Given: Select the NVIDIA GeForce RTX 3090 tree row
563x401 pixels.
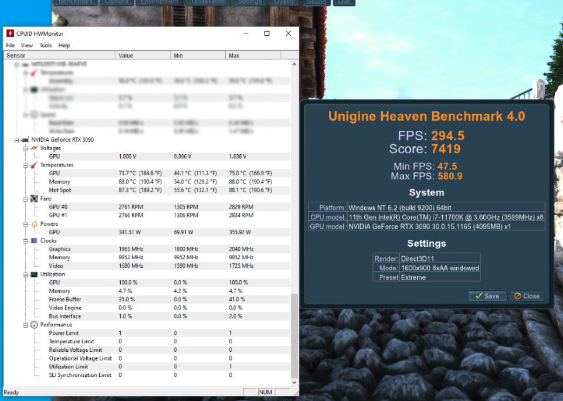Looking at the screenshot, I should pyautogui.click(x=63, y=140).
